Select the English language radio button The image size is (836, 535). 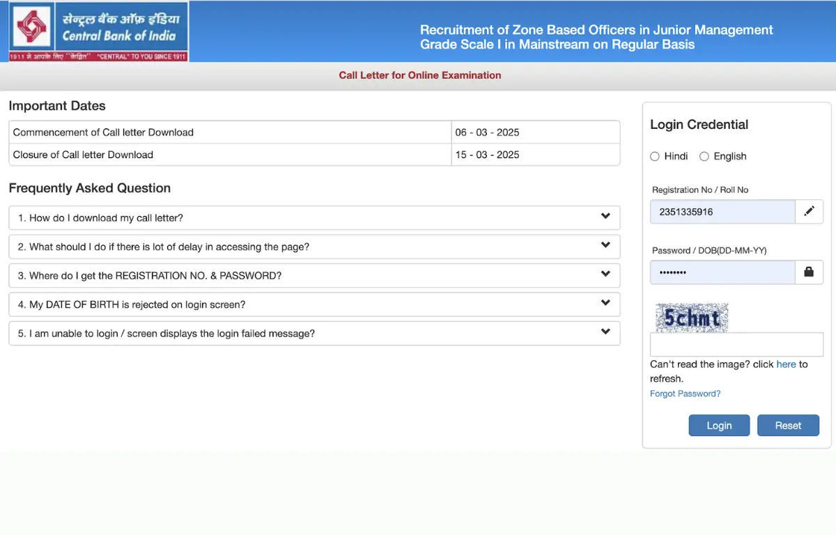[x=704, y=157]
